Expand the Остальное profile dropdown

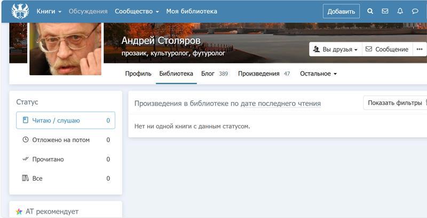click(x=318, y=74)
